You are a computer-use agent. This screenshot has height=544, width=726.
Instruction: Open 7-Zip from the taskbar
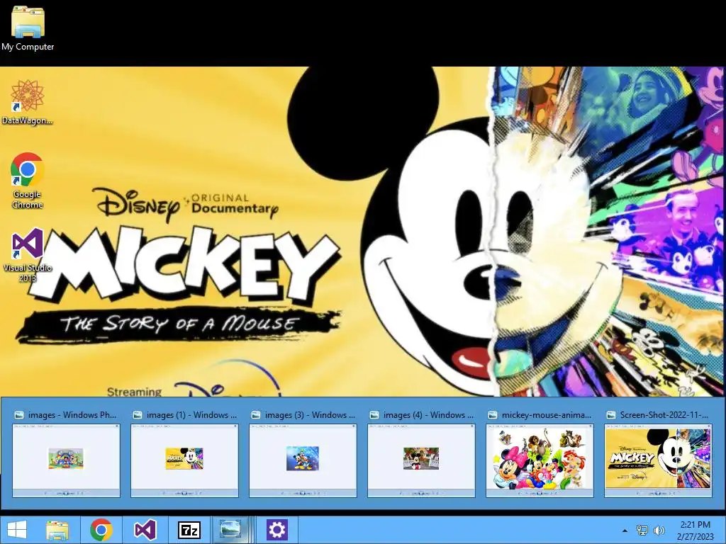tap(189, 530)
